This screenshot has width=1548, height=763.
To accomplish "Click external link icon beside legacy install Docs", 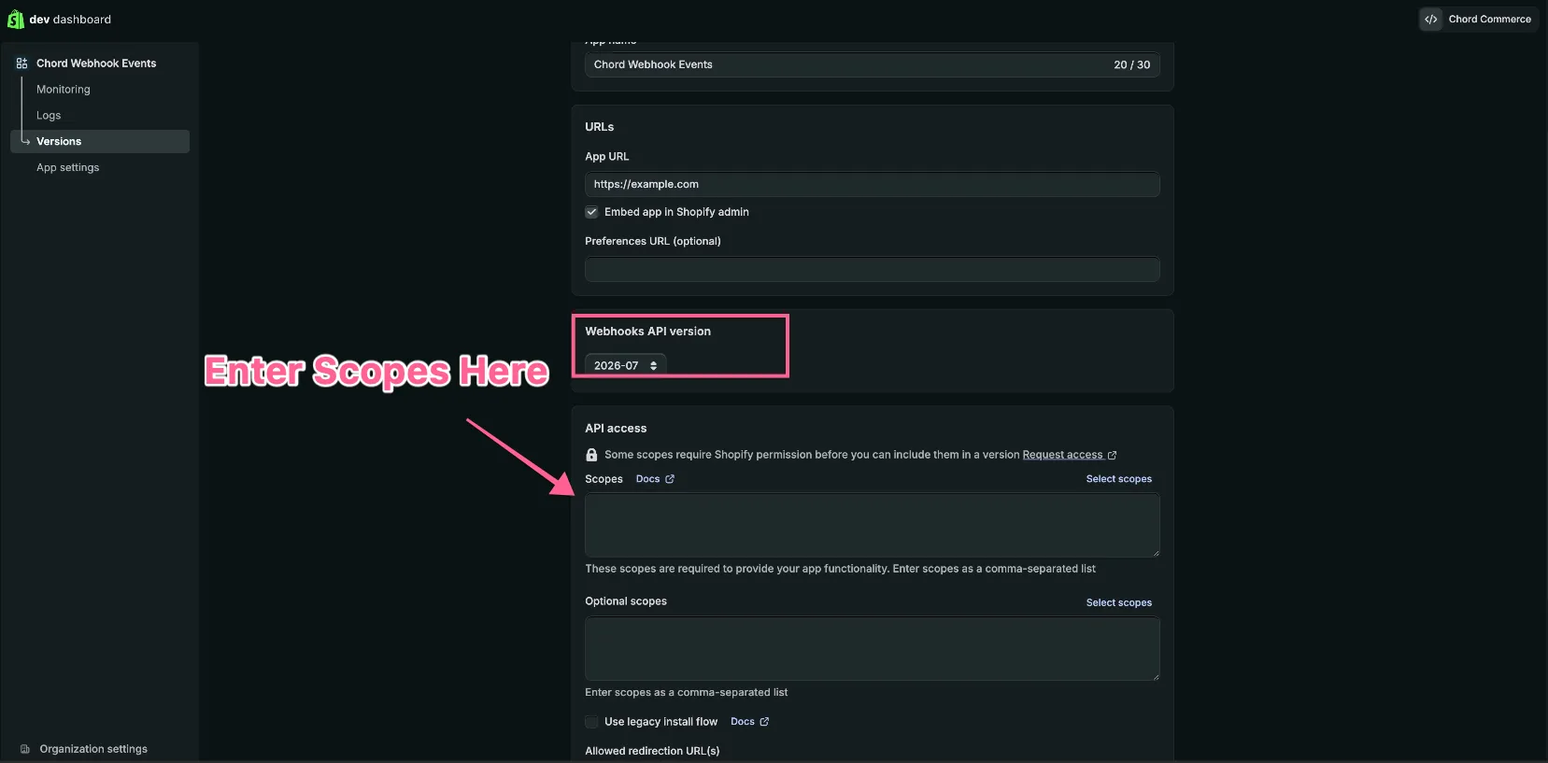I will 764,722.
